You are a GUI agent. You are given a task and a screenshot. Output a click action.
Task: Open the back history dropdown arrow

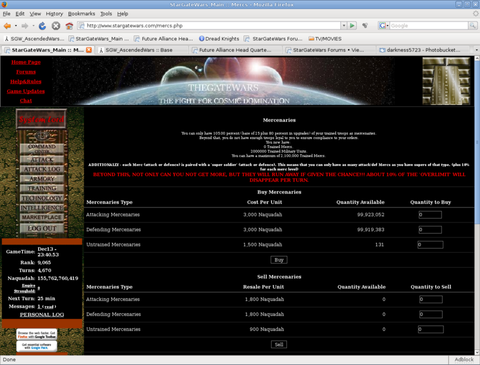click(x=16, y=26)
